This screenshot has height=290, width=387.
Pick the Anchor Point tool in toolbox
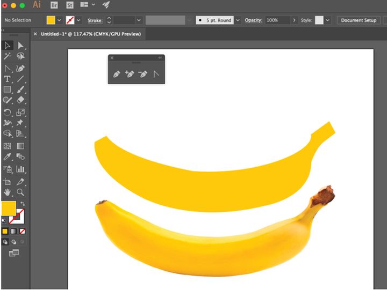coord(8,69)
